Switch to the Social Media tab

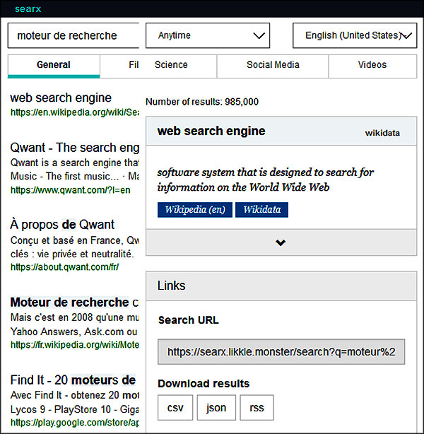pyautogui.click(x=273, y=65)
